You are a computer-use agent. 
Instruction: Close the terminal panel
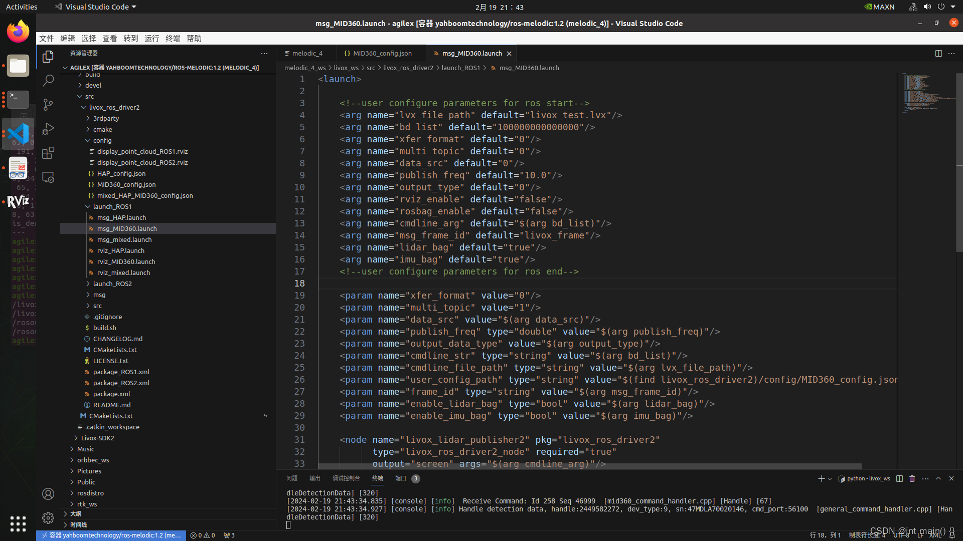coord(951,478)
